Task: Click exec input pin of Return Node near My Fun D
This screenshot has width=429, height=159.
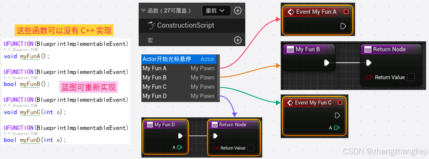Action: [x=215, y=136]
